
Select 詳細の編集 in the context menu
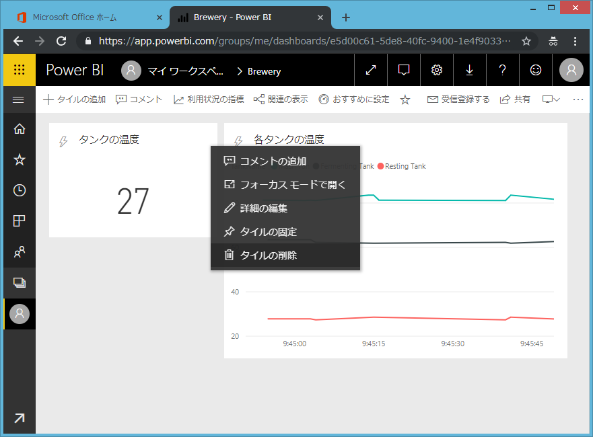click(x=285, y=208)
